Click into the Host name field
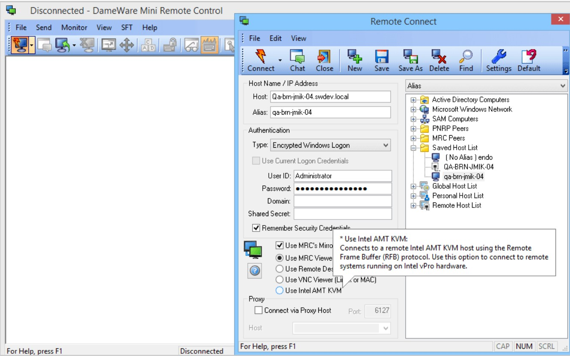Image resolution: width=570 pixels, height=356 pixels. (330, 97)
